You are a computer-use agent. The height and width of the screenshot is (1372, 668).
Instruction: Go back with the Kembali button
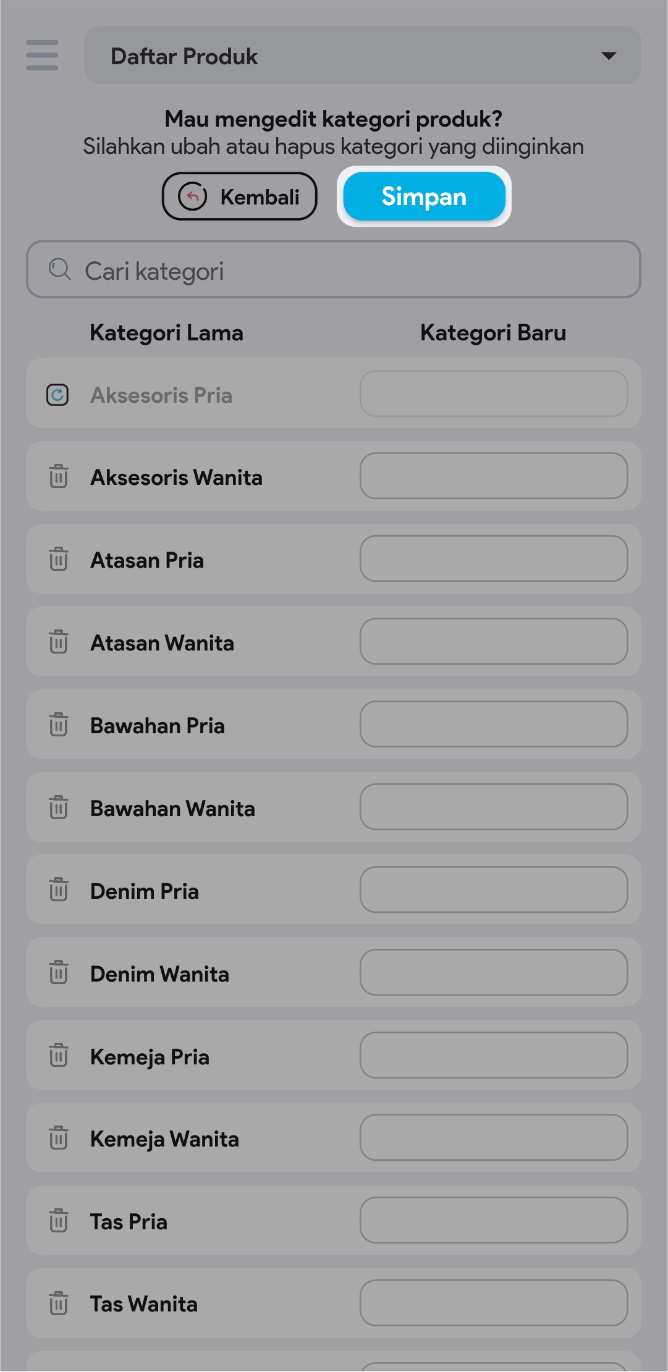tap(240, 196)
